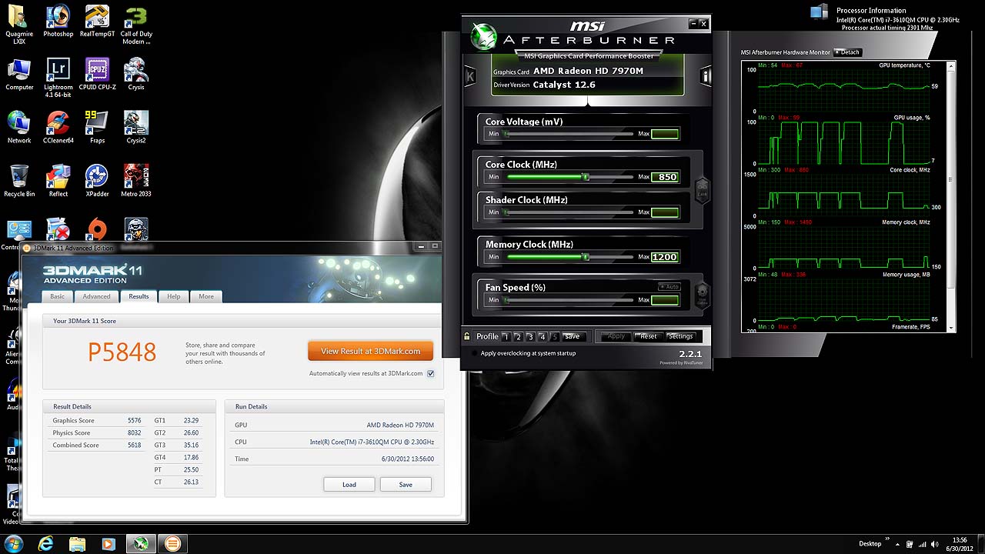
Task: Select Afterburner profile slot 2
Action: point(518,337)
